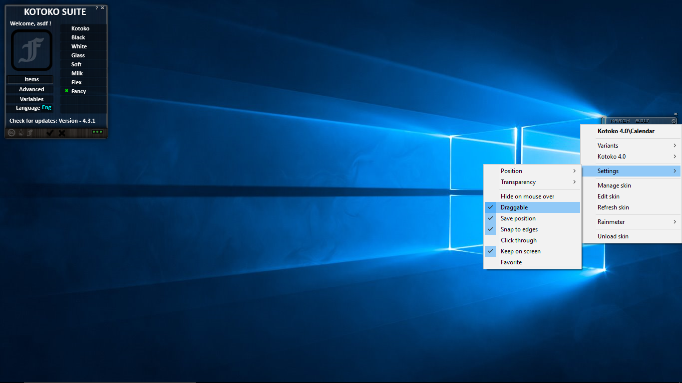Expand the Transparency submenu
This screenshot has height=383, width=682.
tap(532, 182)
